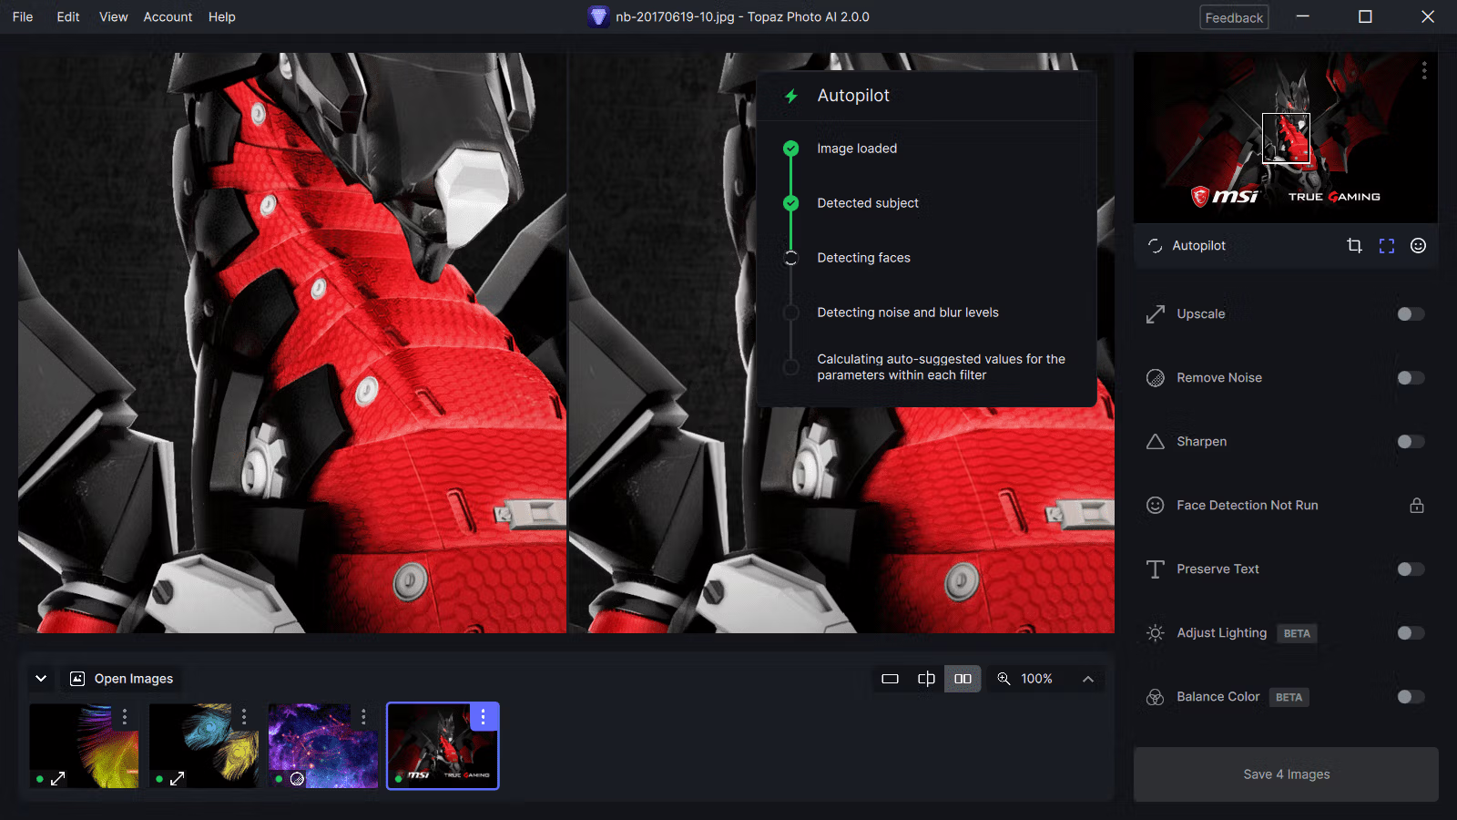This screenshot has width=1457, height=820.
Task: Click the Topaz Photo AI title logo
Action: [598, 16]
